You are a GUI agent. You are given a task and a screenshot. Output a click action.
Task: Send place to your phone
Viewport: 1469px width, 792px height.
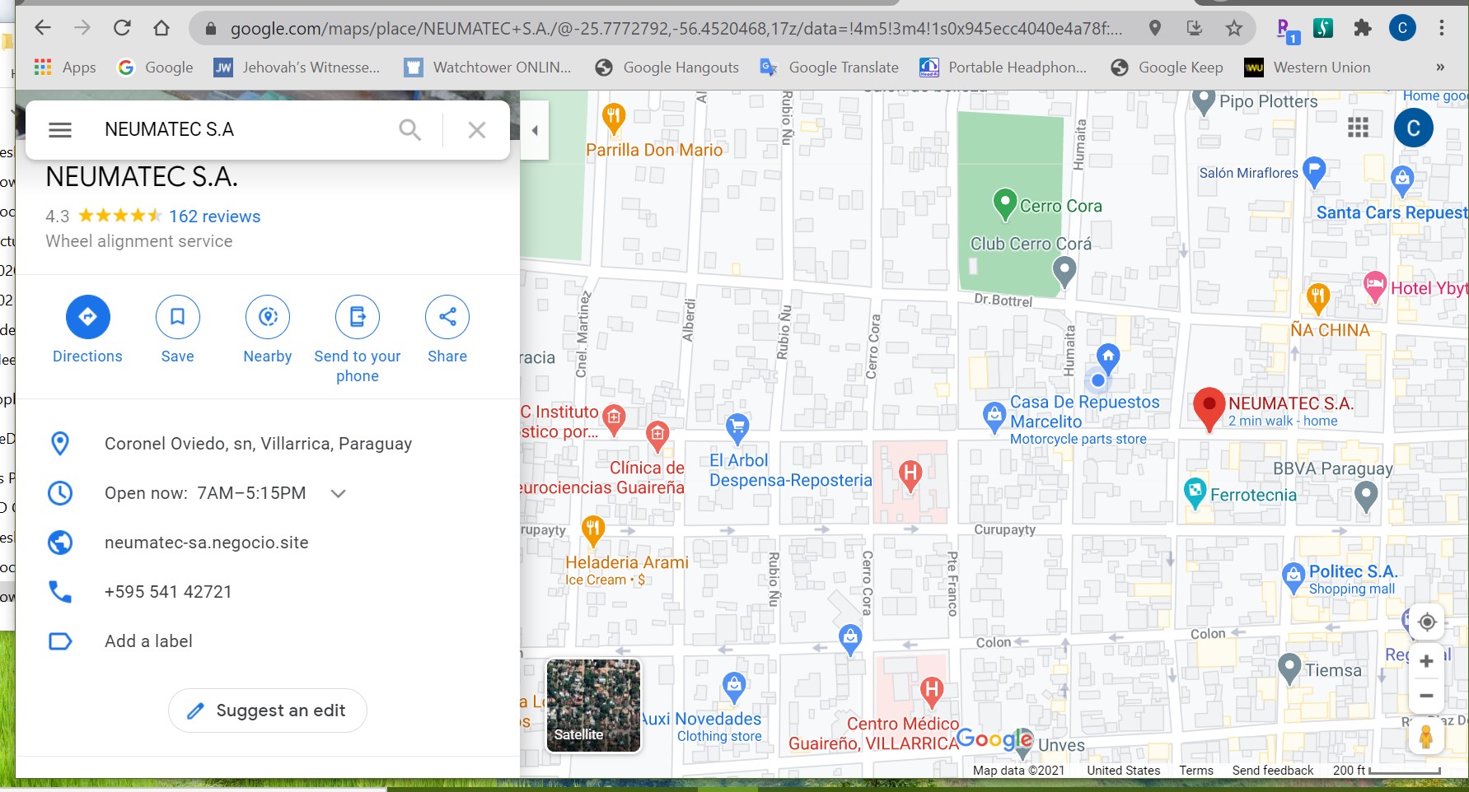(358, 340)
